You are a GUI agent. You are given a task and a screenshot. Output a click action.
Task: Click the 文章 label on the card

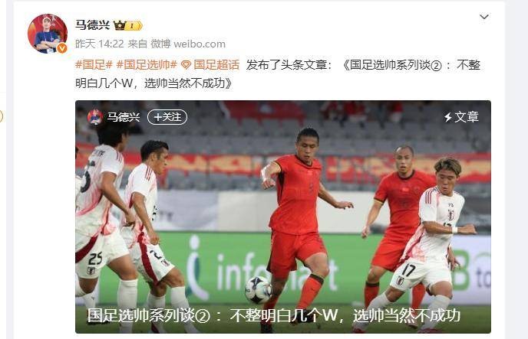tap(467, 117)
